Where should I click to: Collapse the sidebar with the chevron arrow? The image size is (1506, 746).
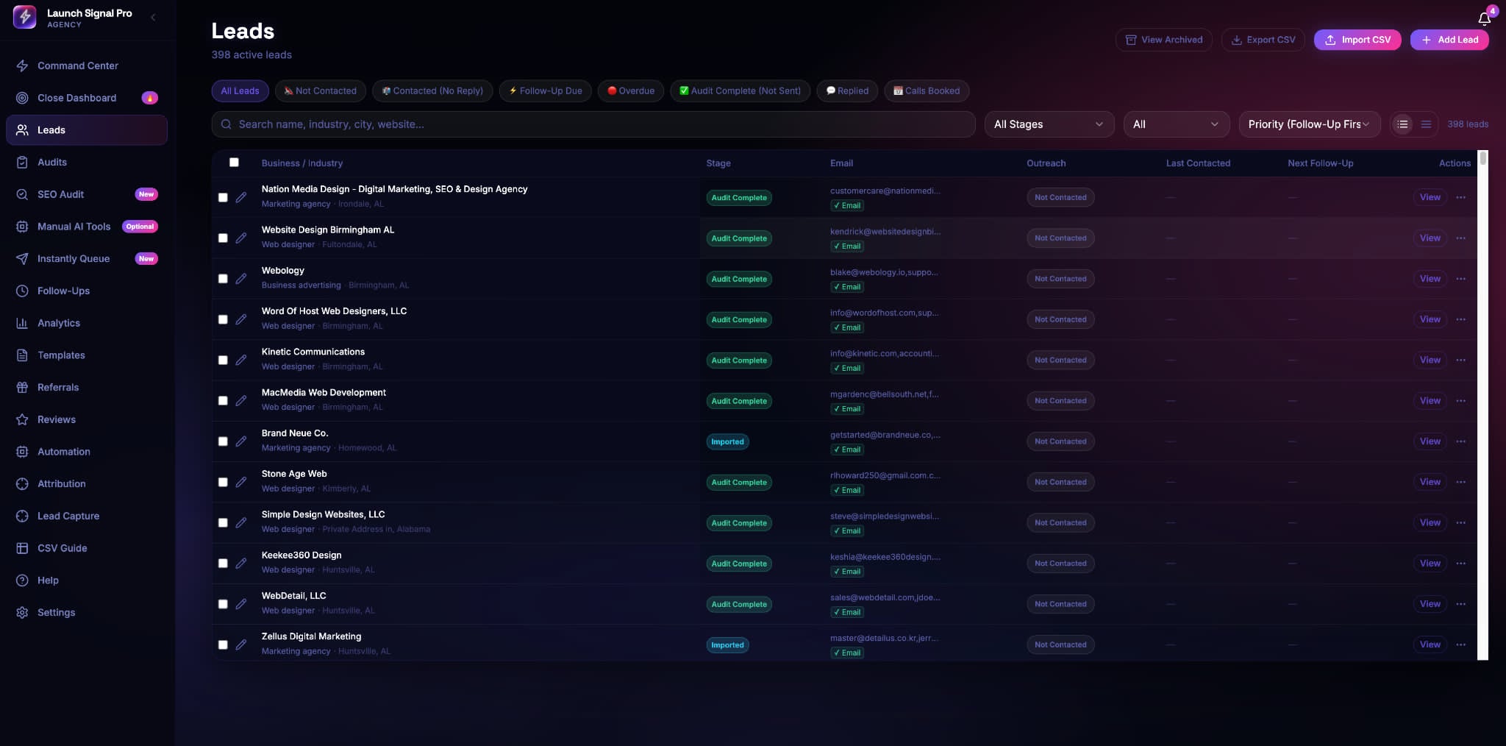pyautogui.click(x=153, y=17)
